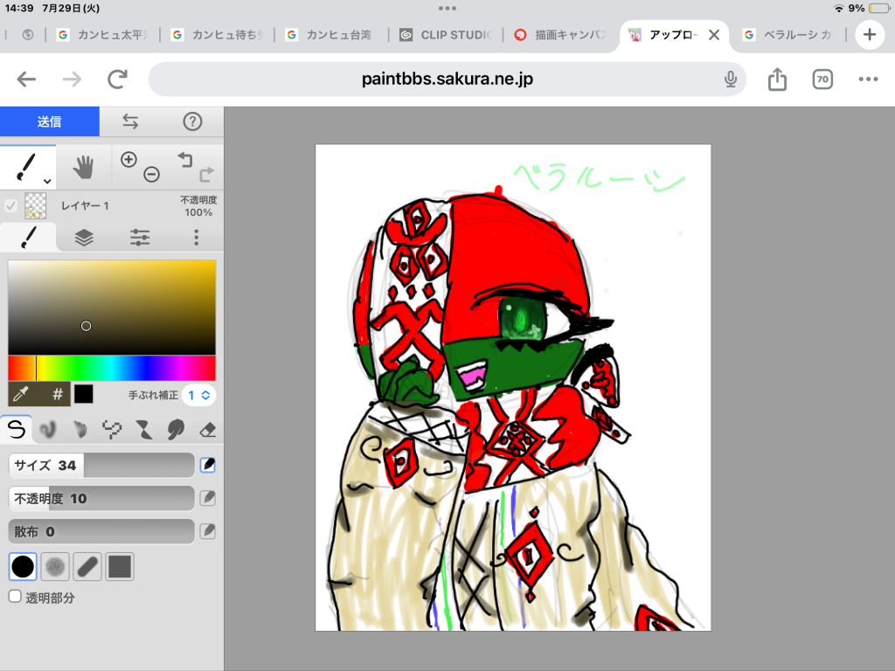The height and width of the screenshot is (671, 895).
Task: Open the 手ぶれ補正 value dropdown
Action: [x=198, y=395]
